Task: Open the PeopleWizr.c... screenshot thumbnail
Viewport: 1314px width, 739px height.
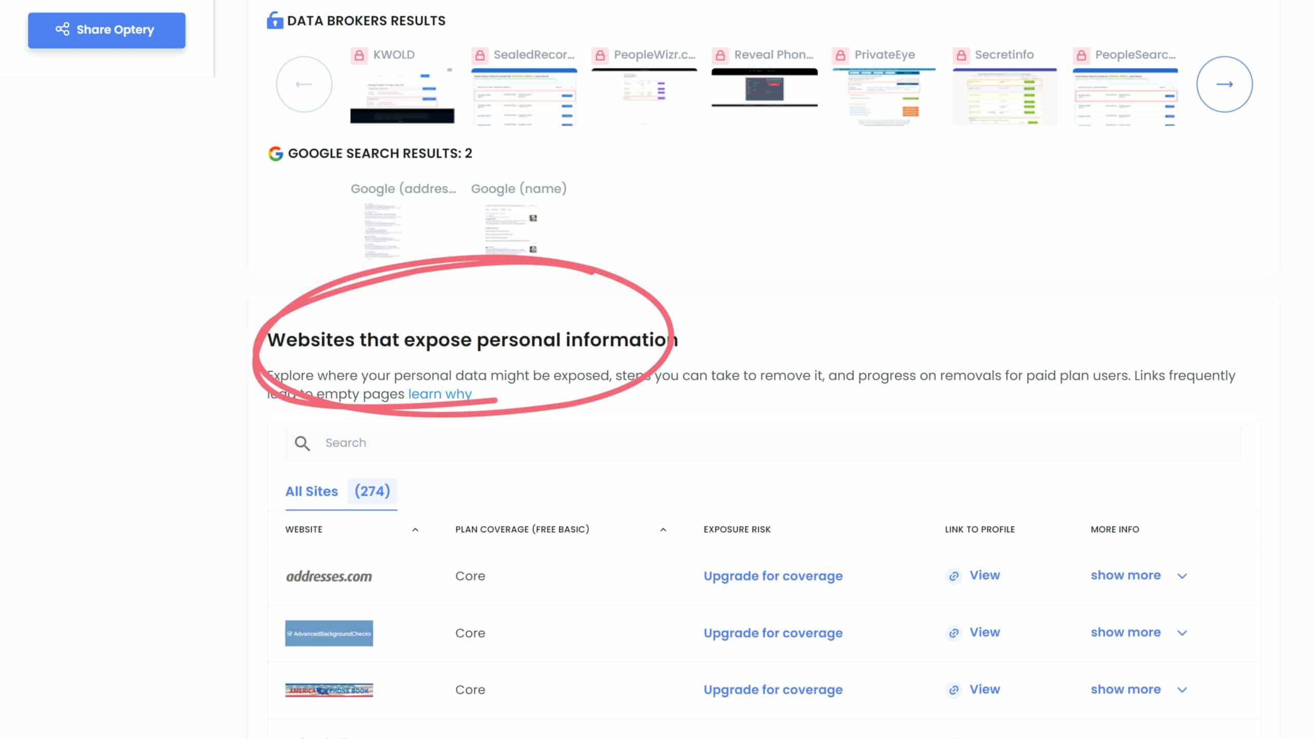Action: pyautogui.click(x=644, y=96)
